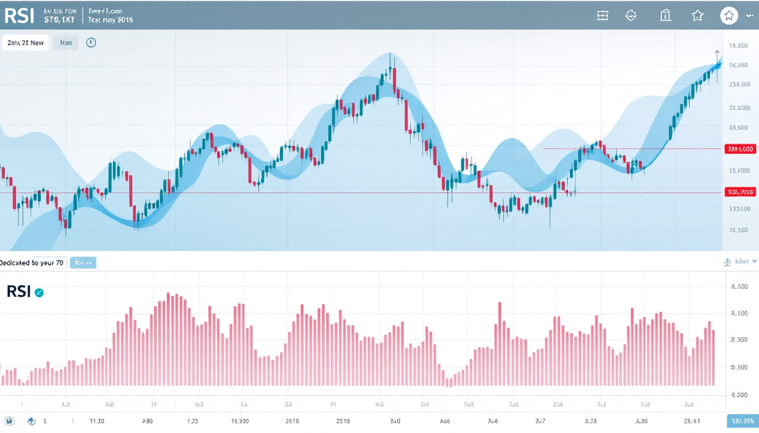Click the white circled star button

[729, 16]
